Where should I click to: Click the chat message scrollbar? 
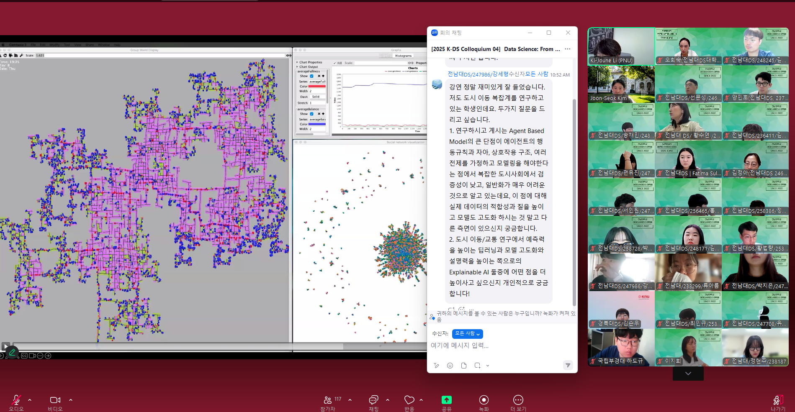coord(574,203)
